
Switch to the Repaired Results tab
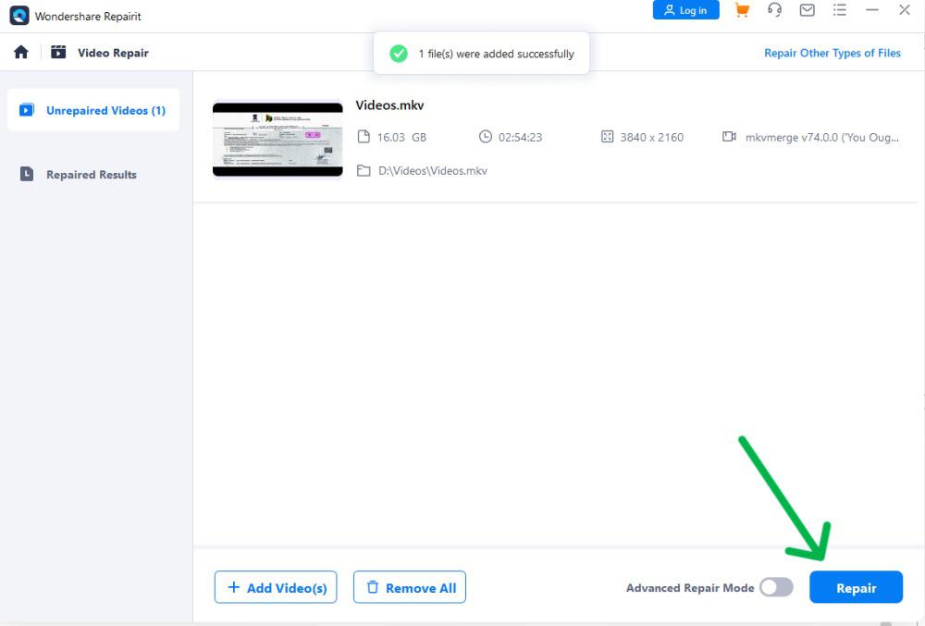click(93, 175)
